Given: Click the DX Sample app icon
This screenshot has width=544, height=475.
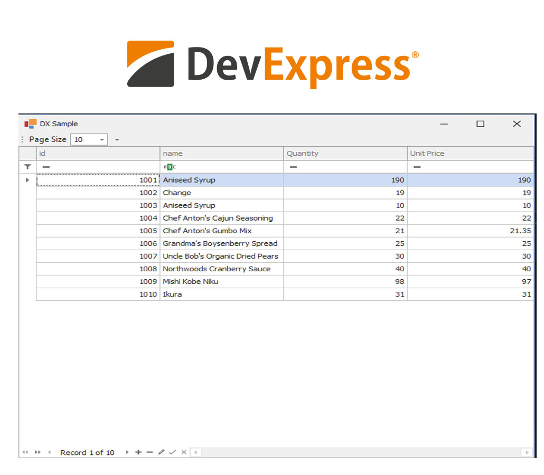Looking at the screenshot, I should pos(31,124).
